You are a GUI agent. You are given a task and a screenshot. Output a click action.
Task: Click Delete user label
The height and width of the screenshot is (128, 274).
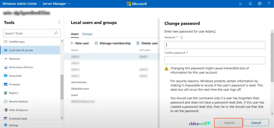pyautogui.click(x=150, y=43)
